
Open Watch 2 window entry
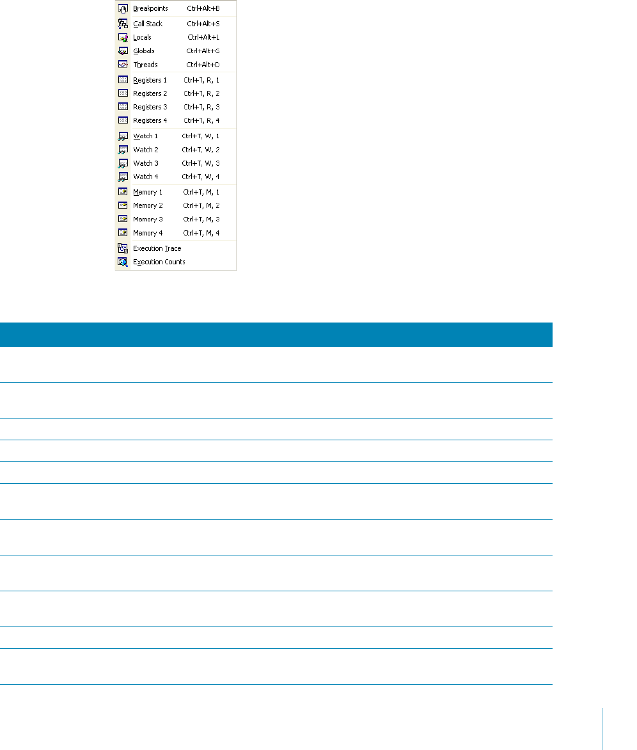176,150
